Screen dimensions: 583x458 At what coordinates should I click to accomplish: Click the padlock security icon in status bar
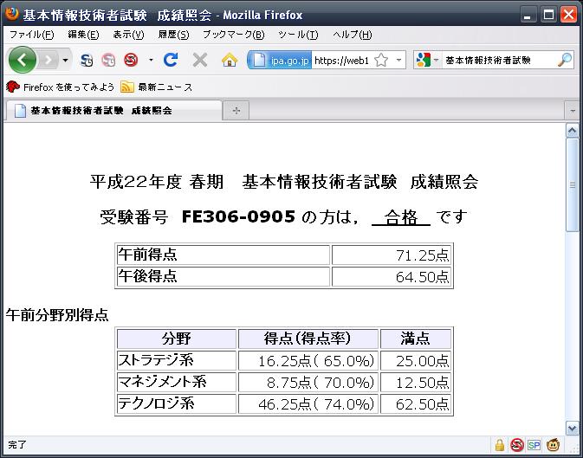[x=500, y=445]
